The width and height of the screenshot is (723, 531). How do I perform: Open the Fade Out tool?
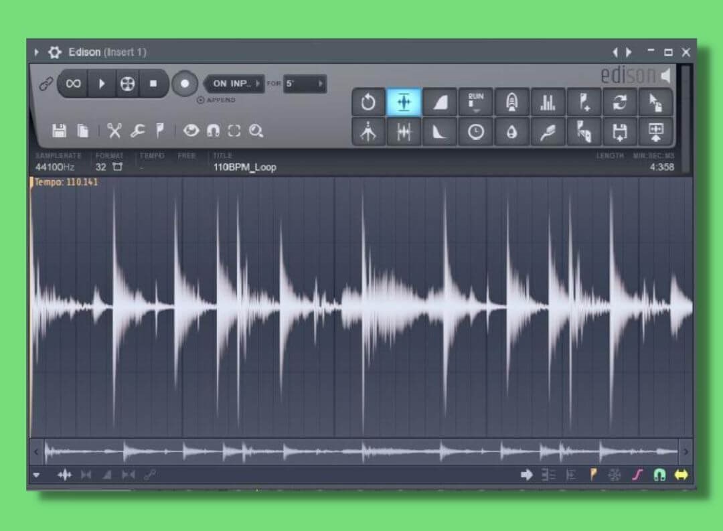pos(440,133)
